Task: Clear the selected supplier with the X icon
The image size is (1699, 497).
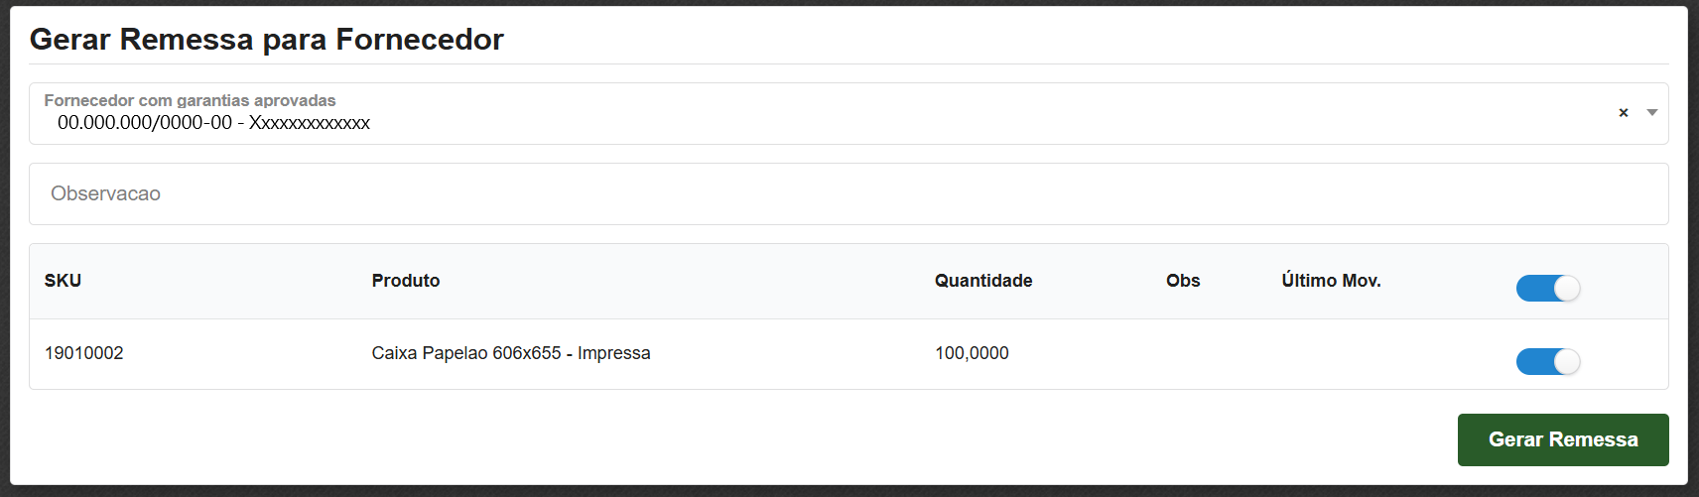Action: (x=1624, y=113)
